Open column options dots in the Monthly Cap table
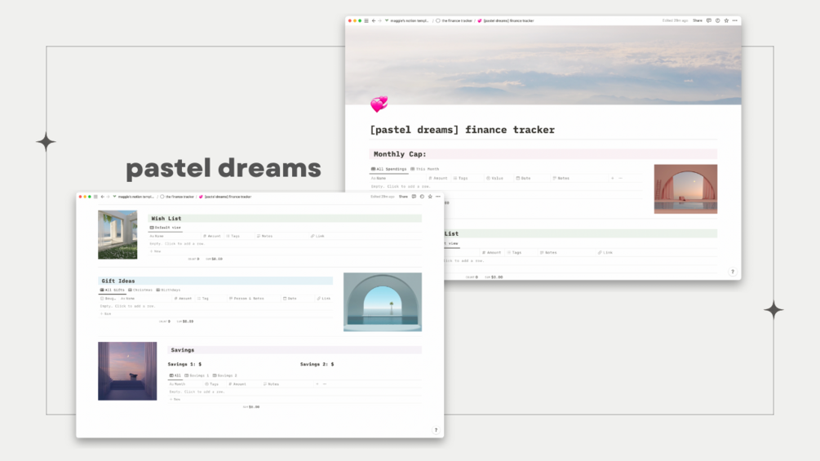The width and height of the screenshot is (820, 461). [621, 178]
